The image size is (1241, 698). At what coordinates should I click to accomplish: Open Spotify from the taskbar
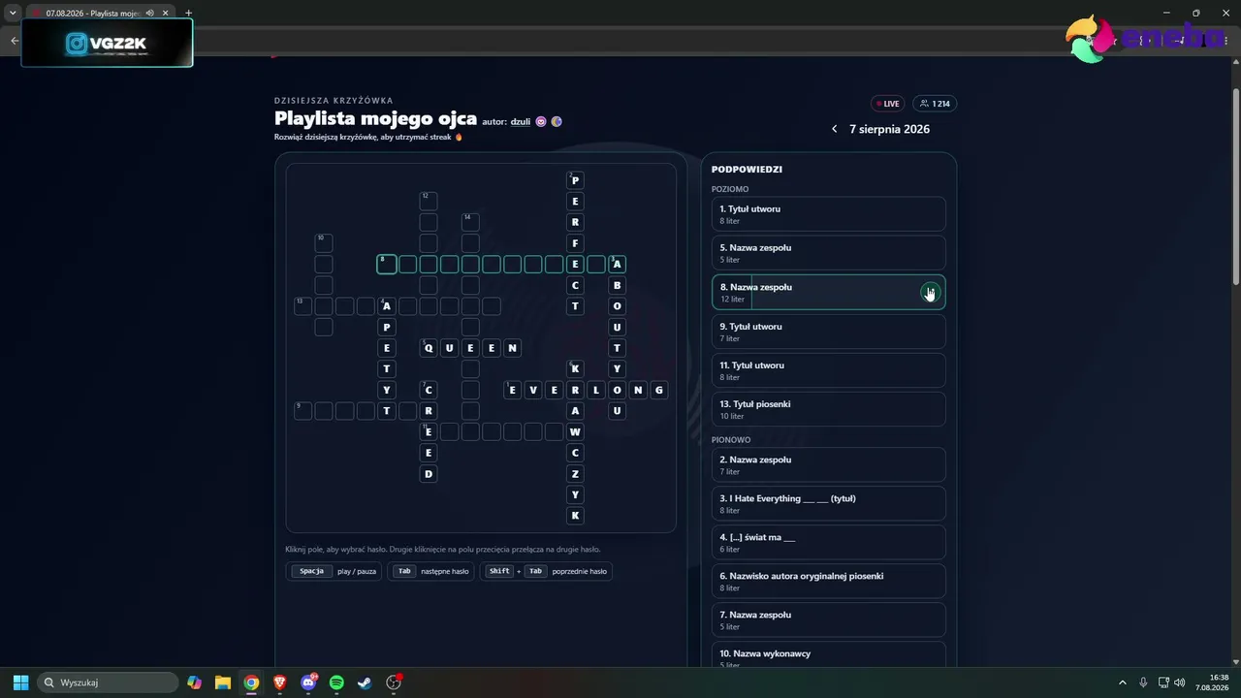336,682
